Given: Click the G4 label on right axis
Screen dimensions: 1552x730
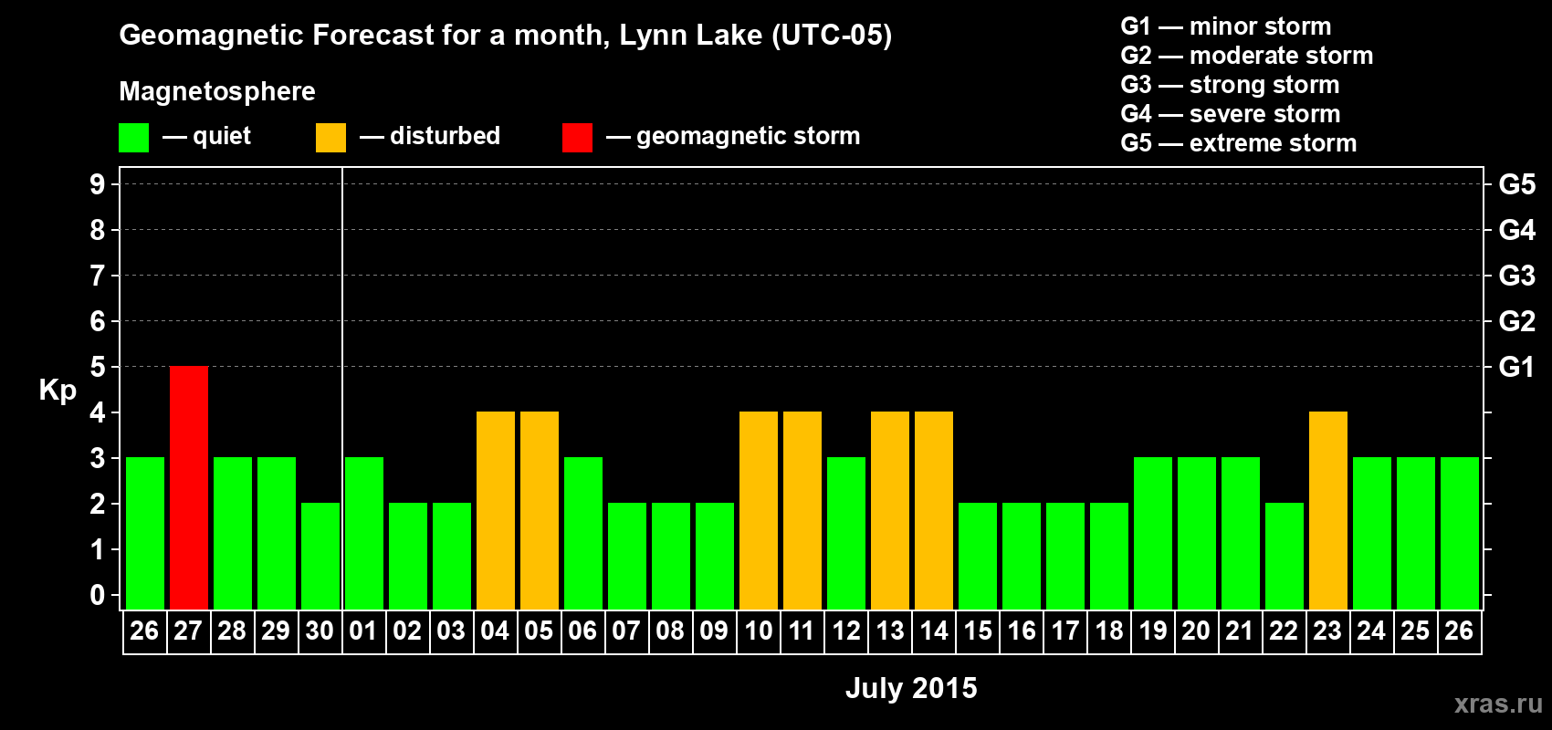Looking at the screenshot, I should click(1517, 230).
